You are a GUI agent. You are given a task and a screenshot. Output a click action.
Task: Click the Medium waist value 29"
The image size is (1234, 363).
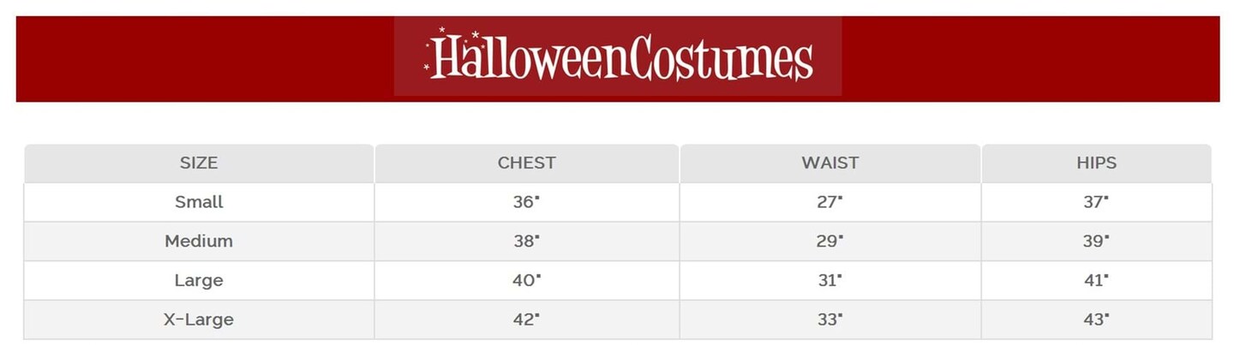[830, 241]
